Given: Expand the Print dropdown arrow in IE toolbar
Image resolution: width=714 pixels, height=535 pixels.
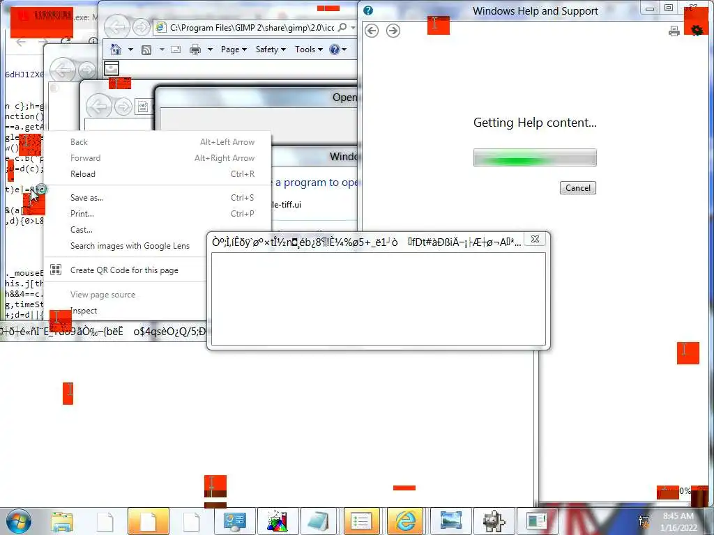Looking at the screenshot, I should point(210,49).
